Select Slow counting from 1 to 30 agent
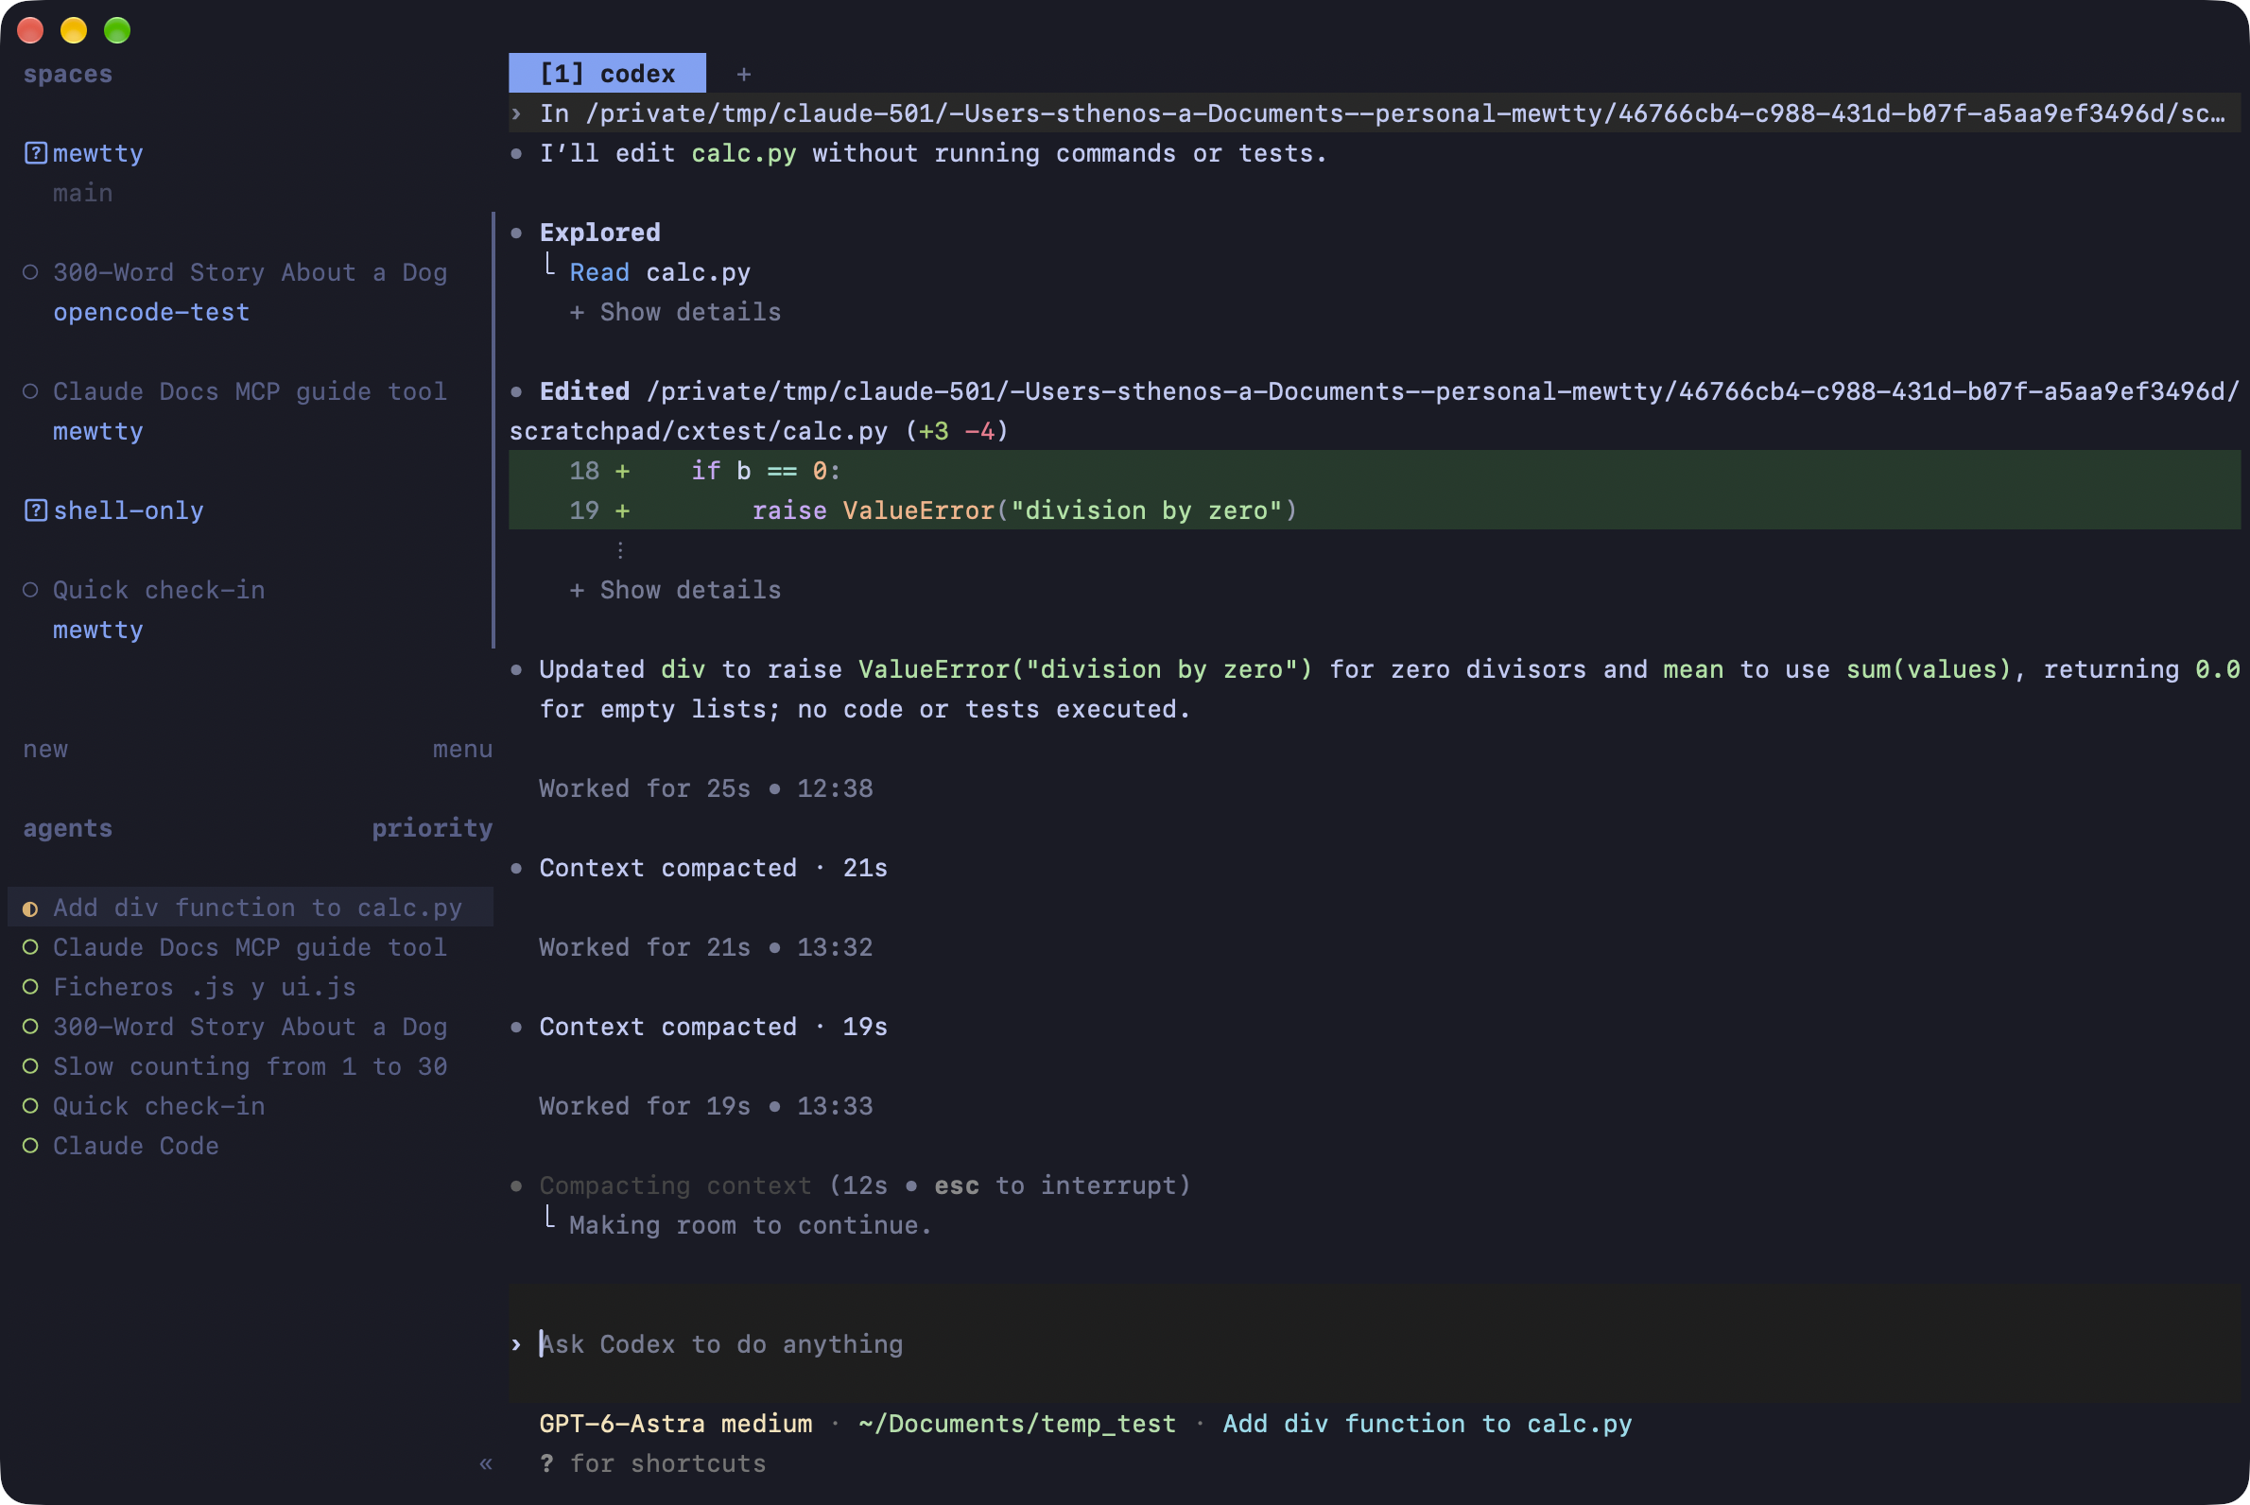This screenshot has height=1505, width=2250. click(251, 1066)
